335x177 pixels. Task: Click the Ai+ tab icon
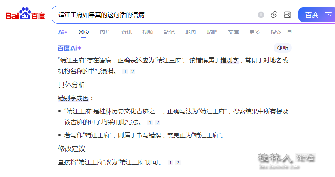pyautogui.click(x=63, y=32)
